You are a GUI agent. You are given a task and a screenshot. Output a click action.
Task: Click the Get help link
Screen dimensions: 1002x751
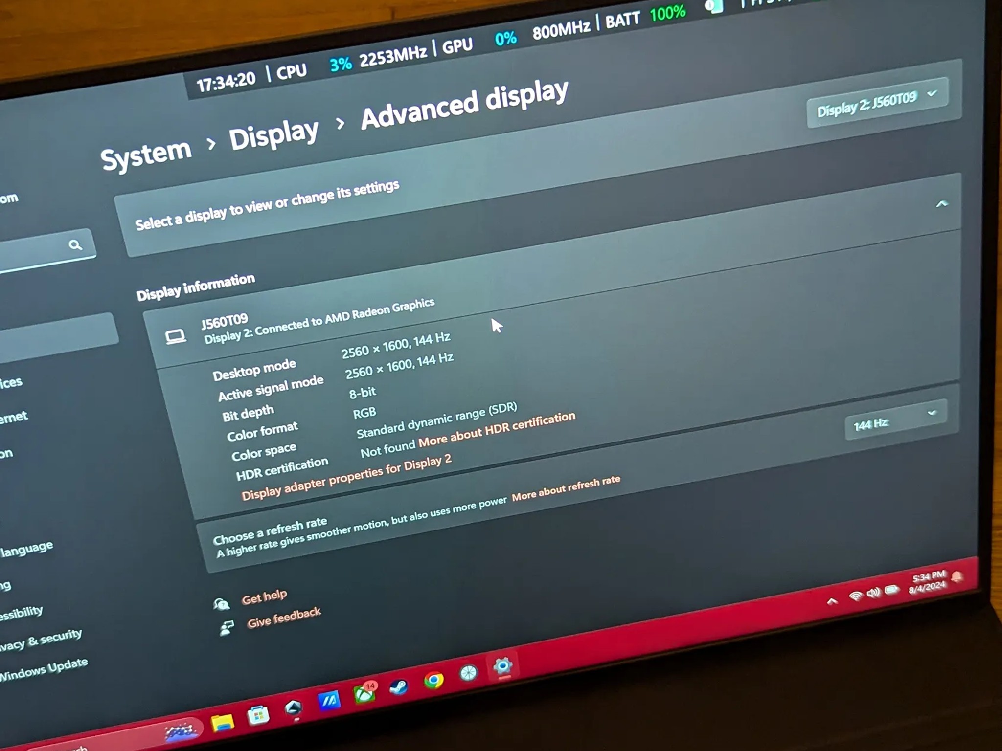pyautogui.click(x=264, y=597)
